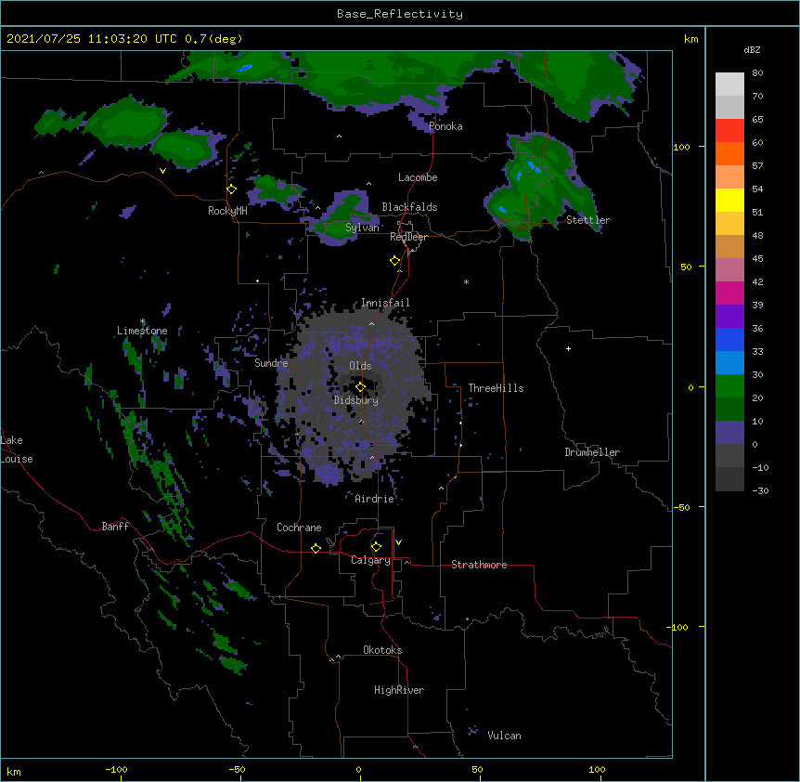This screenshot has height=782, width=800.
Task: Click the 80 value in the dBZ legend
Action: [x=757, y=73]
